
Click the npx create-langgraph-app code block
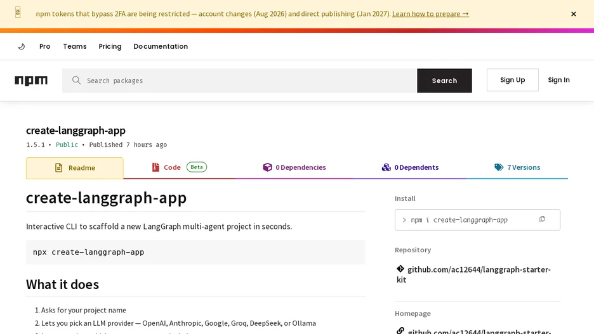point(196,252)
